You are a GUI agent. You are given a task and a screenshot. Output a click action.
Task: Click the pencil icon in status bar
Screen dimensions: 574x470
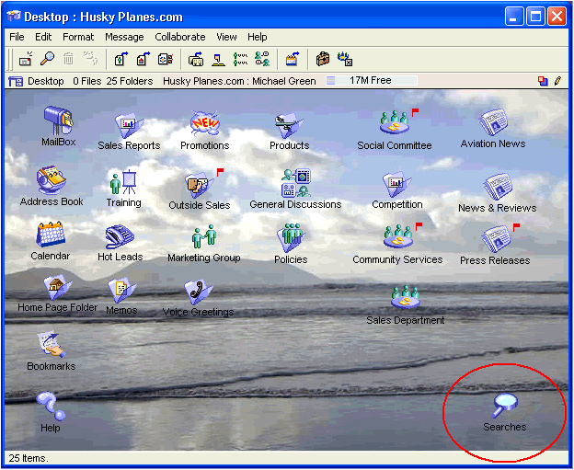coord(557,81)
